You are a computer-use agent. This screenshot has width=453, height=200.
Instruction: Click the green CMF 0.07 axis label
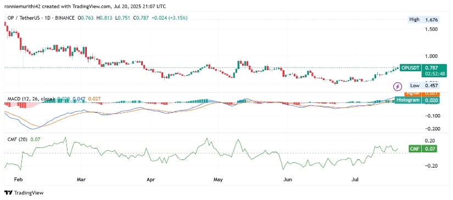[x=423, y=148]
